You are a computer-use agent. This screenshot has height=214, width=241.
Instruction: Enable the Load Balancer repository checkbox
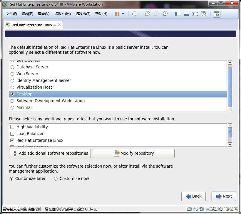tap(12, 134)
